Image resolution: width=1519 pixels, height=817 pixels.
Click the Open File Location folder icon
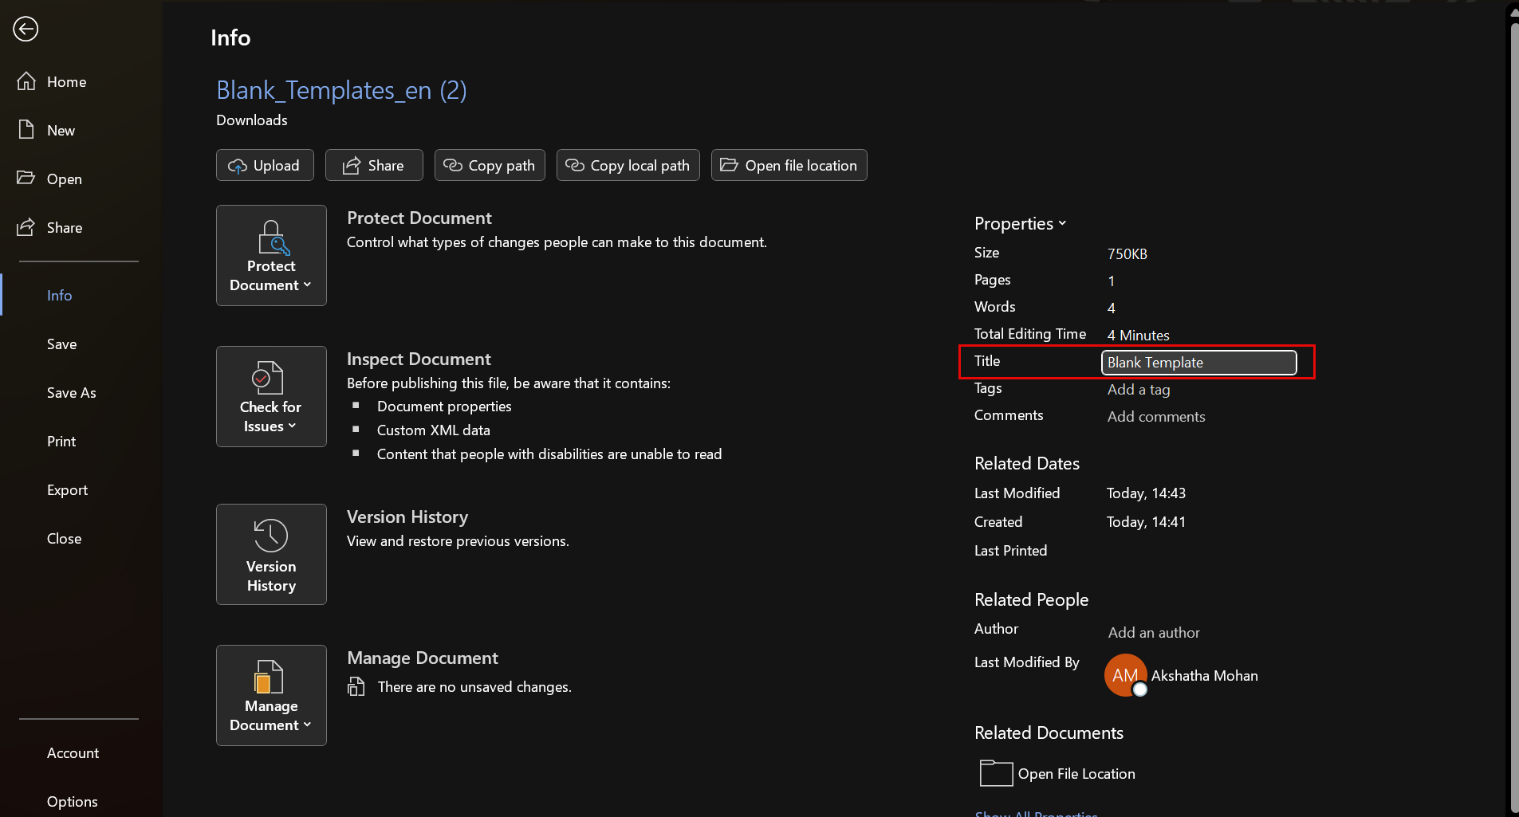(x=995, y=773)
